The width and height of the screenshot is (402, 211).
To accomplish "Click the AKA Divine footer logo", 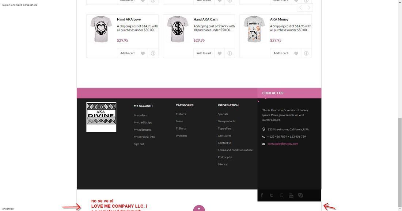I will [101, 117].
